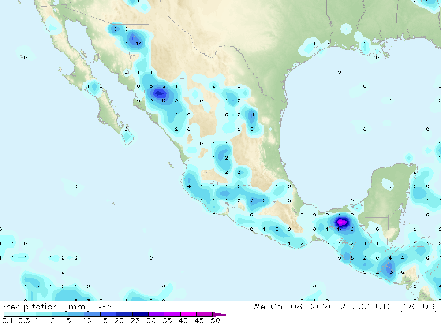The image size is (441, 323).
Task: Click the date text '05-08-2026'
Action: (302, 306)
